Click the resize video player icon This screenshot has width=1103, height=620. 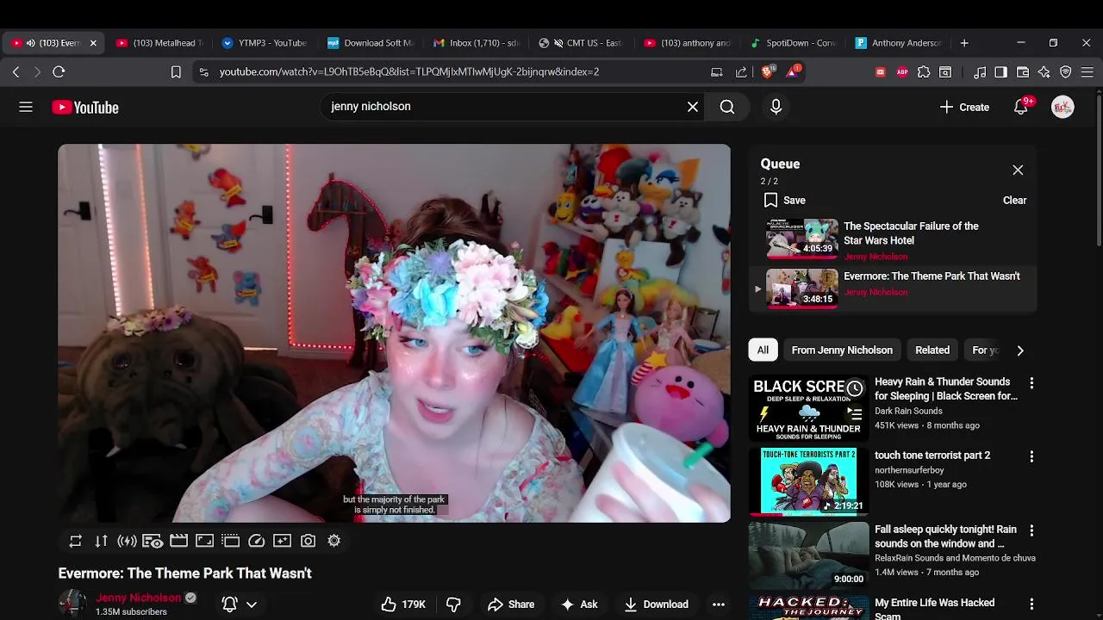click(204, 541)
